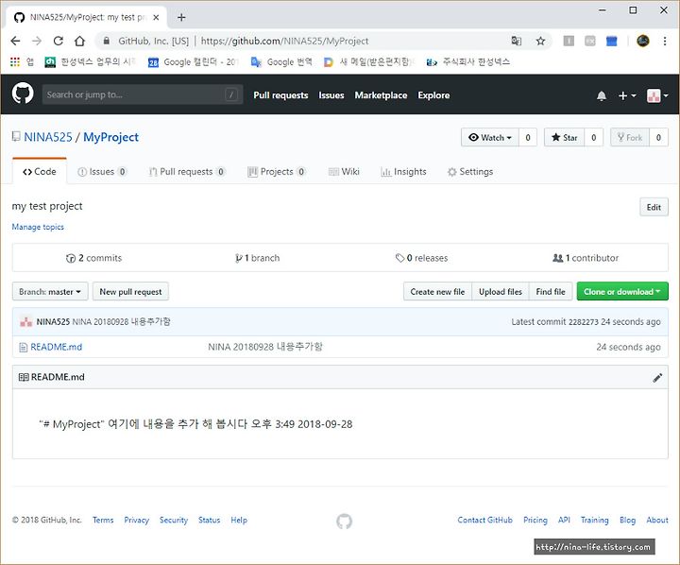This screenshot has width=680, height=565.
Task: View 1 contributor
Action: (x=586, y=258)
